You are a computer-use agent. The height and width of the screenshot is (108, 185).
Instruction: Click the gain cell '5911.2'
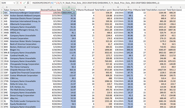[x=171, y=70]
